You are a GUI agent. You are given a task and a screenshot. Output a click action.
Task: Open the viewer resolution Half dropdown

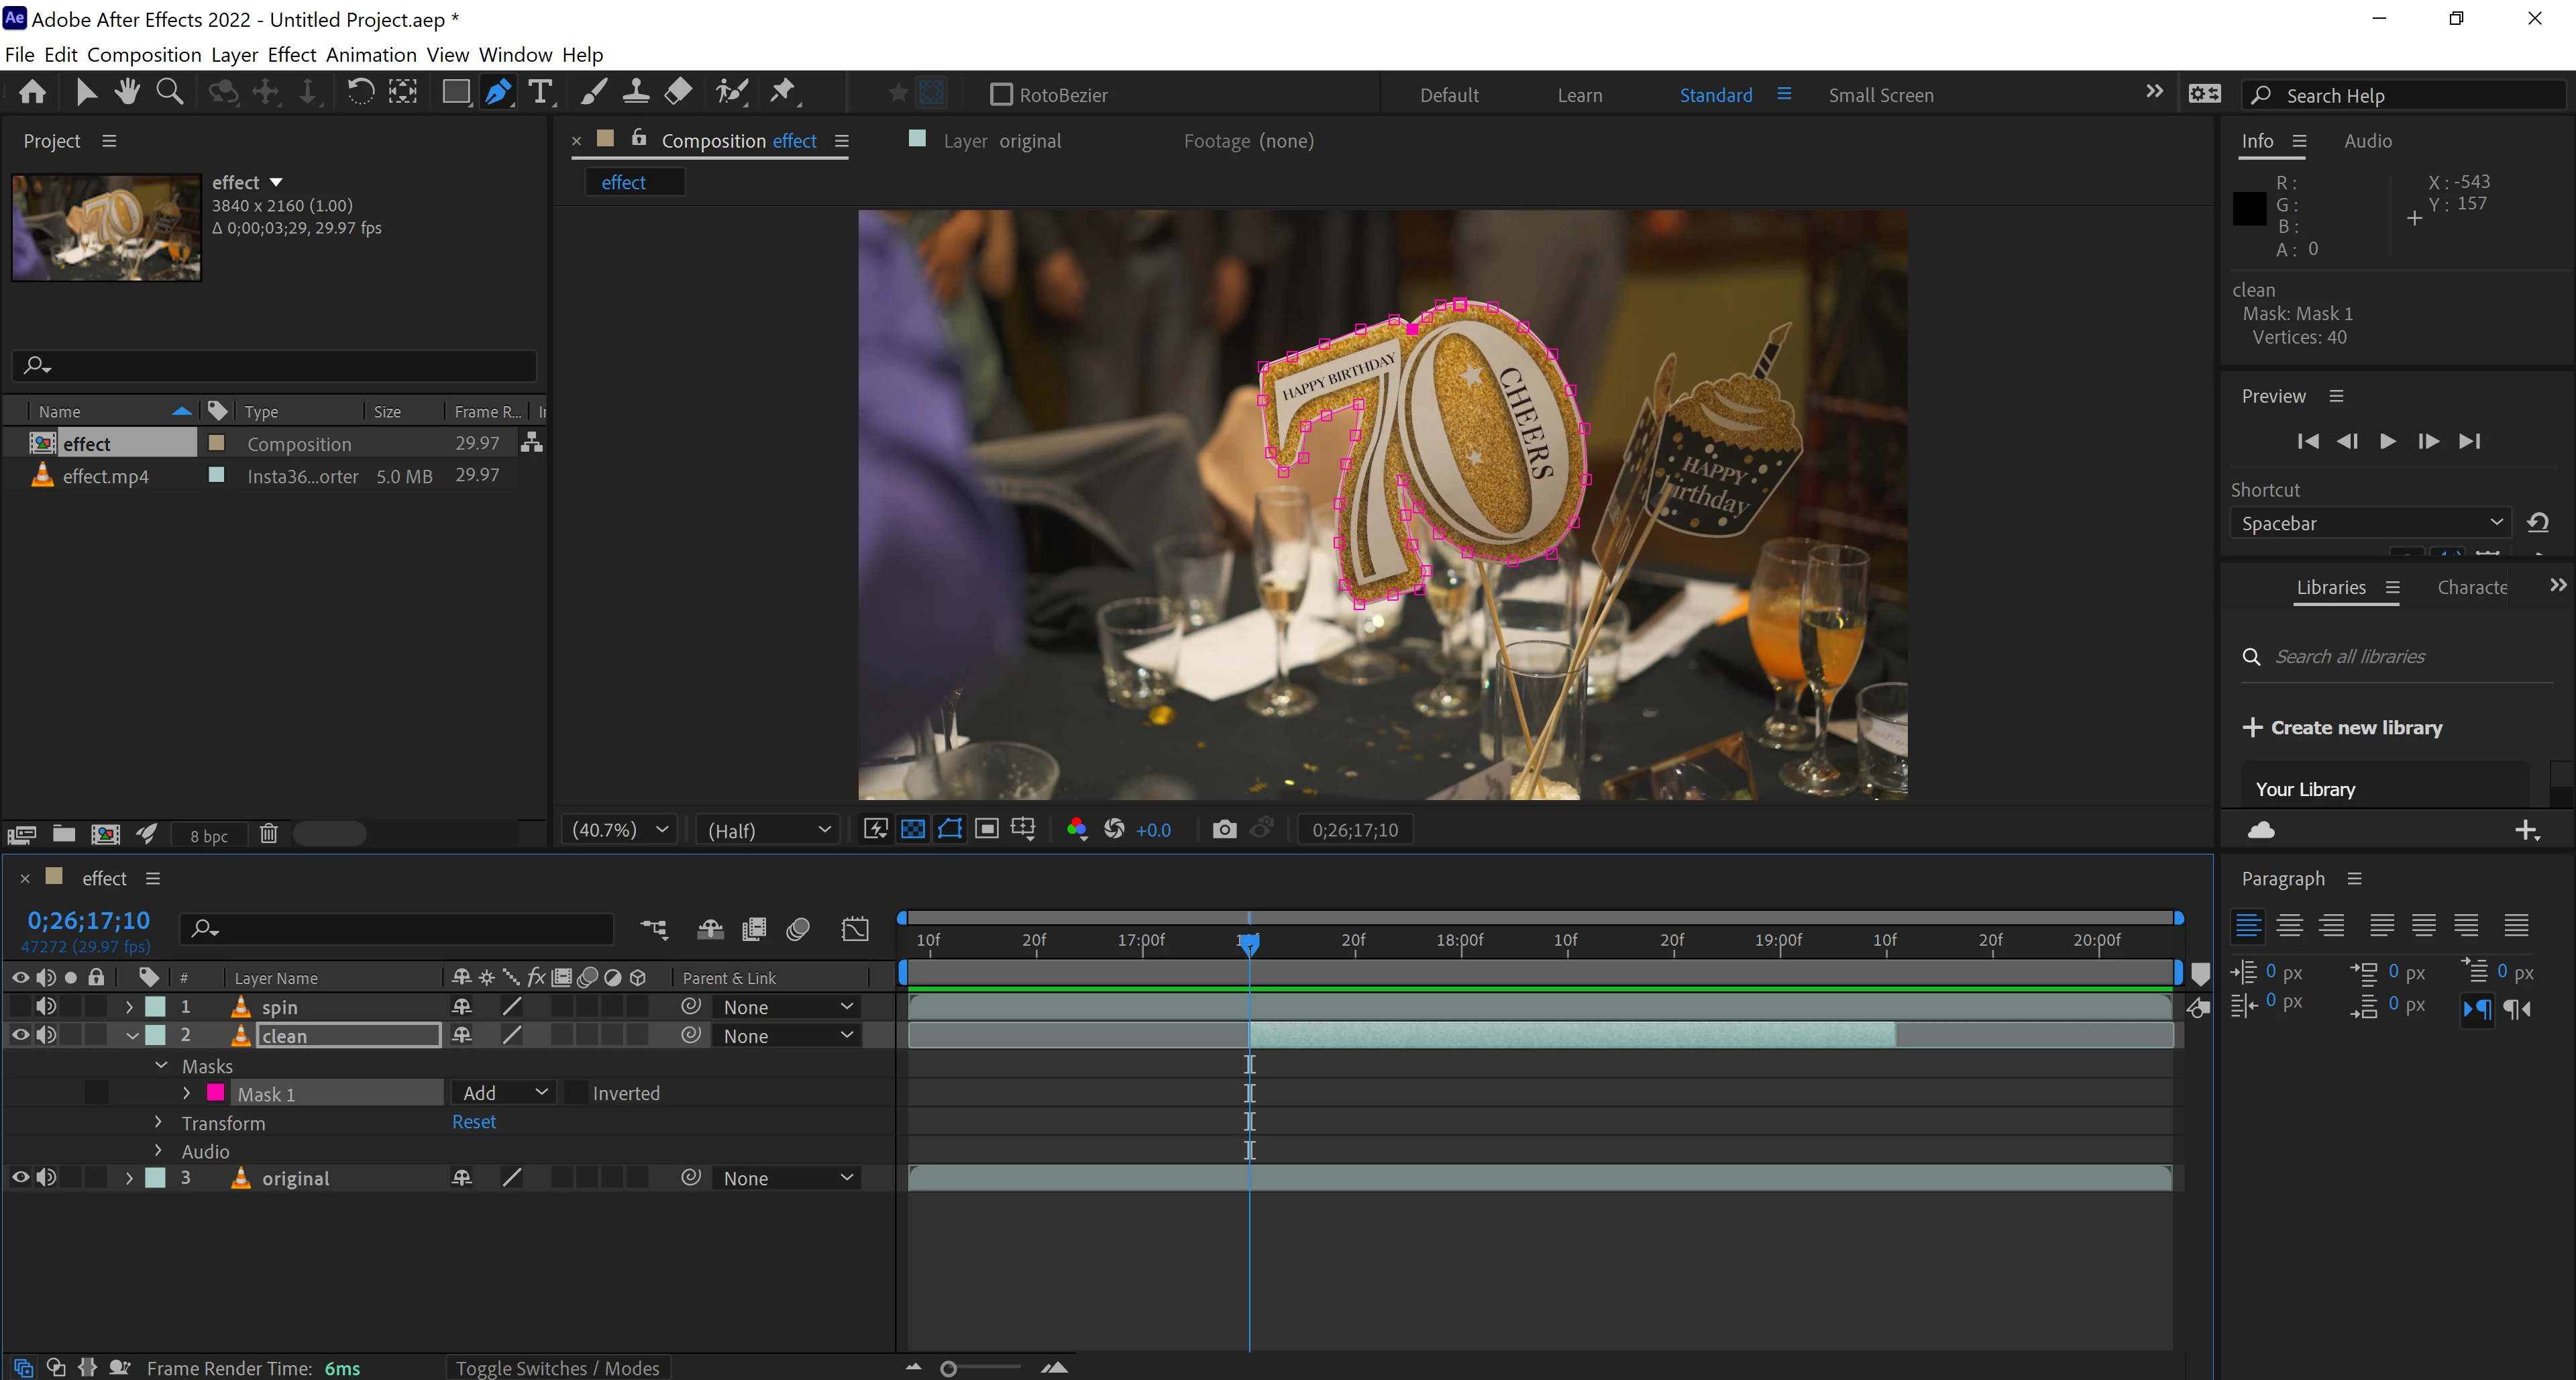[x=768, y=830]
